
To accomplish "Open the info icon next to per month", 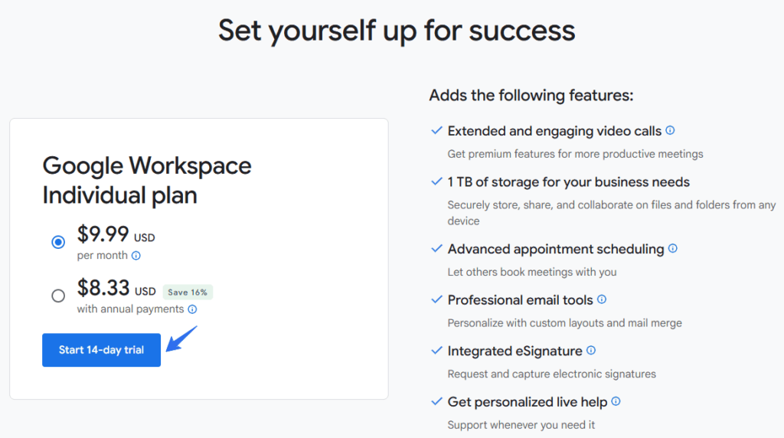I will (136, 256).
